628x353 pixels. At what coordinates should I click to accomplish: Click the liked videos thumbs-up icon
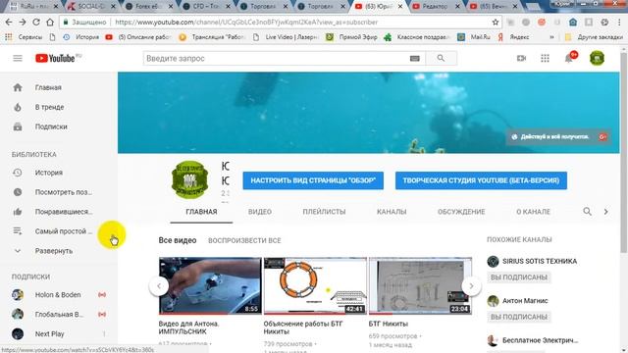pyautogui.click(x=18, y=212)
